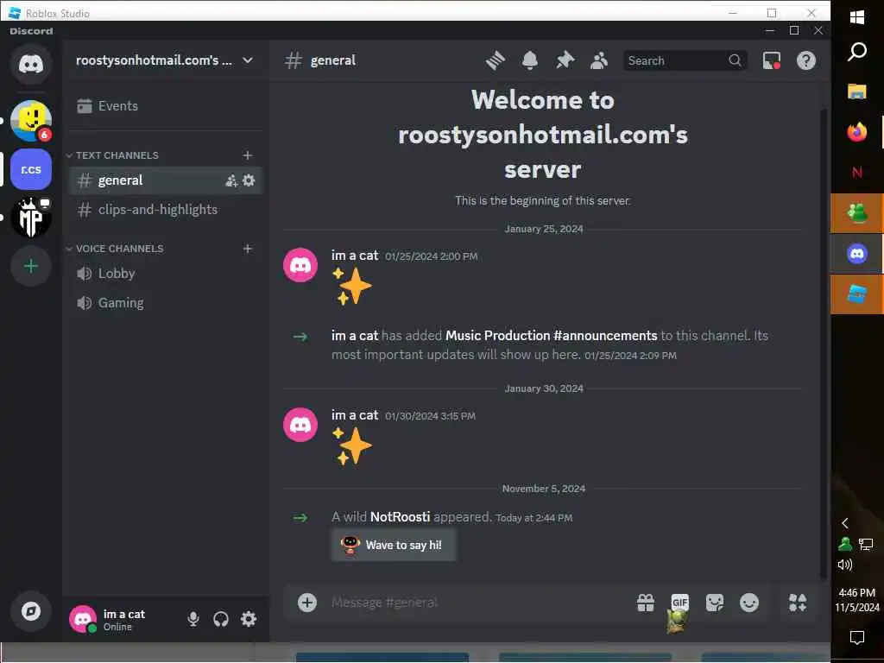The height and width of the screenshot is (663, 884).
Task: Open the Events calendar item
Action: [166, 106]
